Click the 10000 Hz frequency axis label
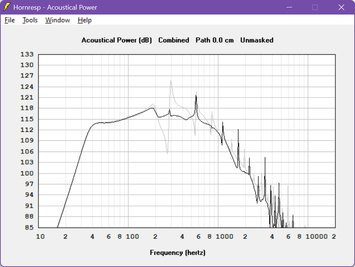Image resolution: width=355 pixels, height=267 pixels. coord(317,236)
